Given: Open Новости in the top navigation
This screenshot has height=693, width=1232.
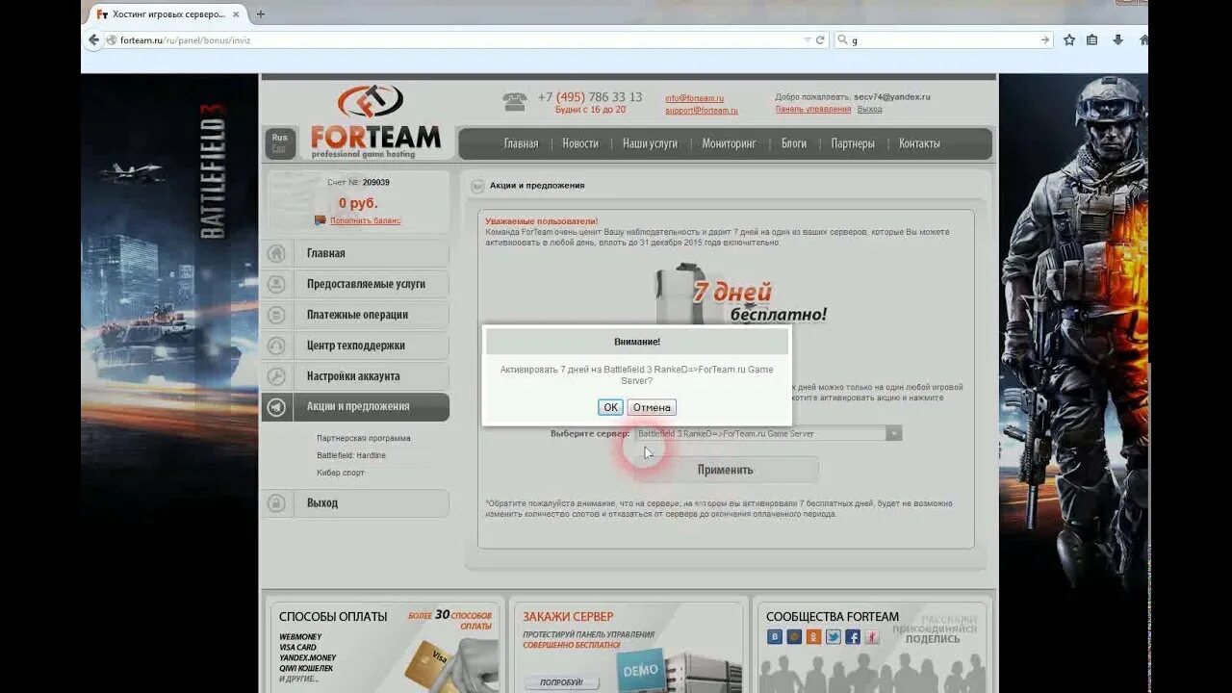Looking at the screenshot, I should (x=580, y=143).
